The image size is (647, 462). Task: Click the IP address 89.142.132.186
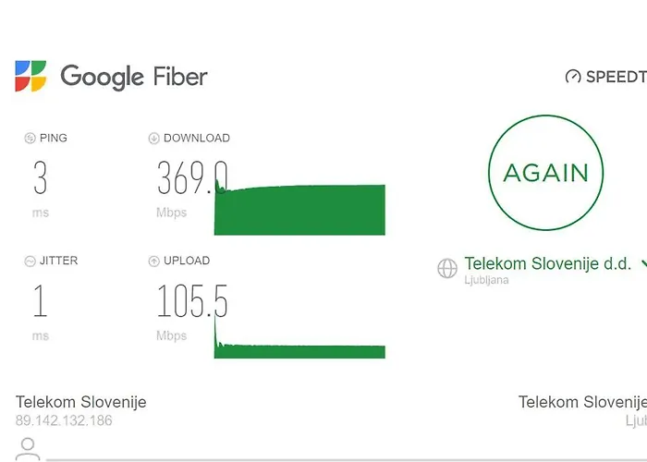[x=64, y=420]
